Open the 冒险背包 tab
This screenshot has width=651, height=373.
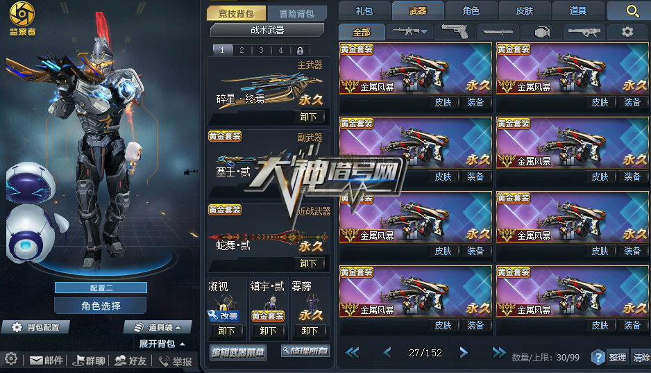tap(297, 14)
